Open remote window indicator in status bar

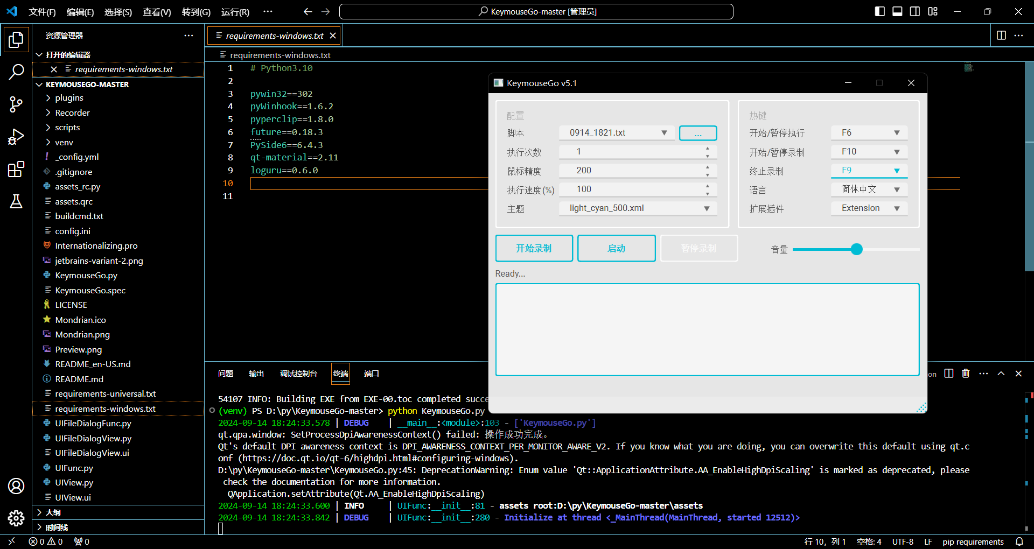pos(11,541)
